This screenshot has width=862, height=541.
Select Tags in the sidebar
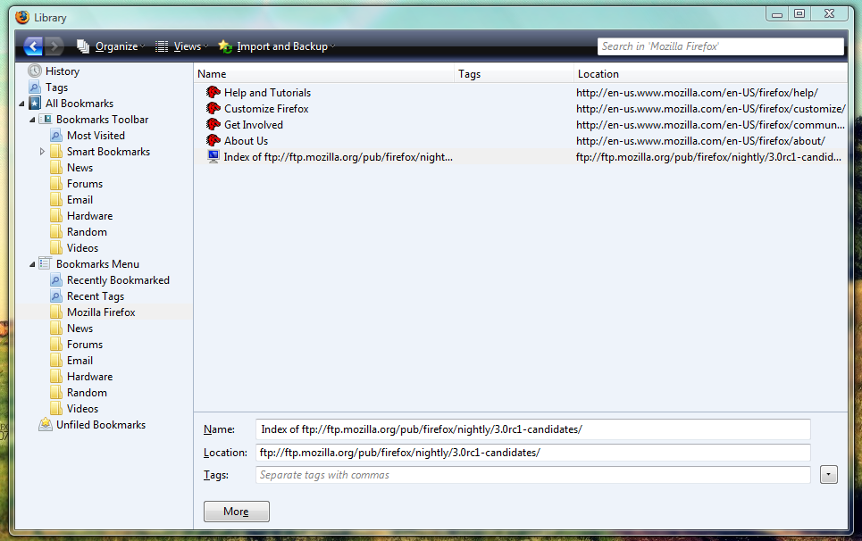[56, 87]
